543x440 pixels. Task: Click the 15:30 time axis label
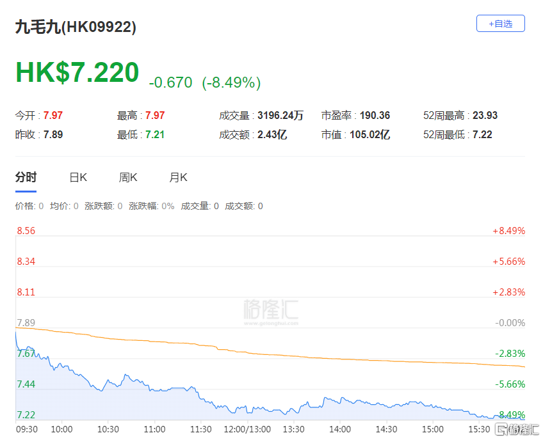pyautogui.click(x=479, y=429)
